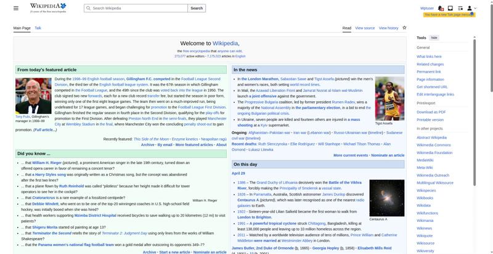Open the new Talk page message notice

coord(449,14)
